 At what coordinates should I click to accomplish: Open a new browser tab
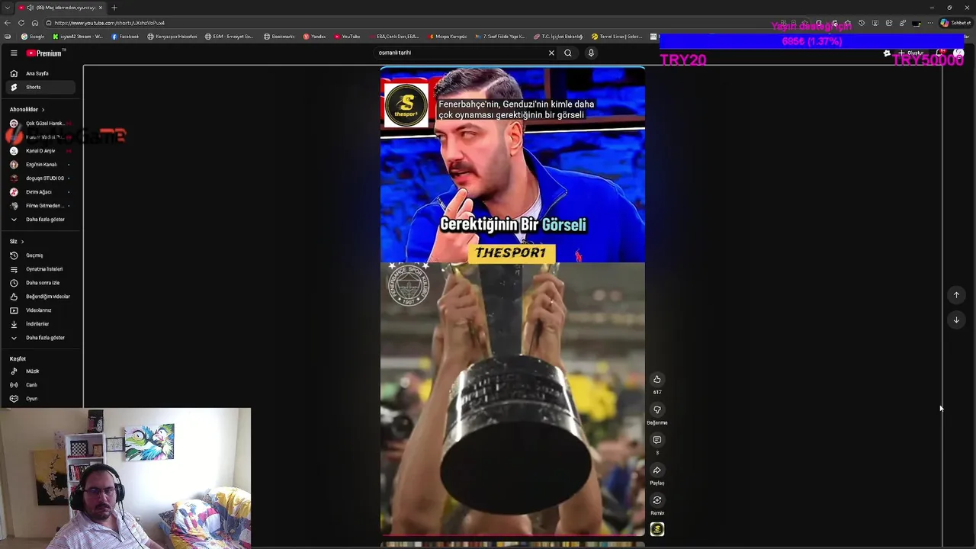(114, 8)
